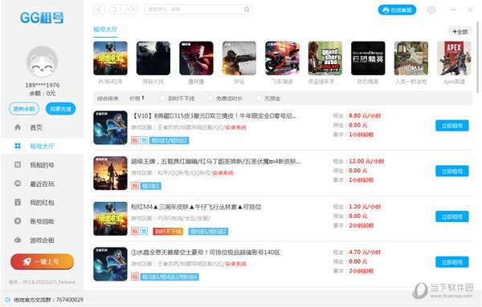This screenshot has width=482, height=307.
Task: Click the user avatar picture
Action: point(42,62)
